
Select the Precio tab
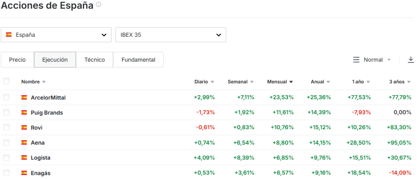pyautogui.click(x=17, y=60)
